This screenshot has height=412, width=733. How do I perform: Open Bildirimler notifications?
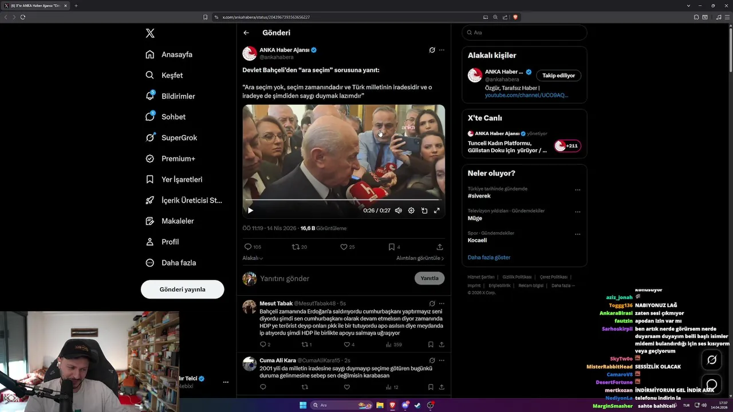tap(171, 96)
